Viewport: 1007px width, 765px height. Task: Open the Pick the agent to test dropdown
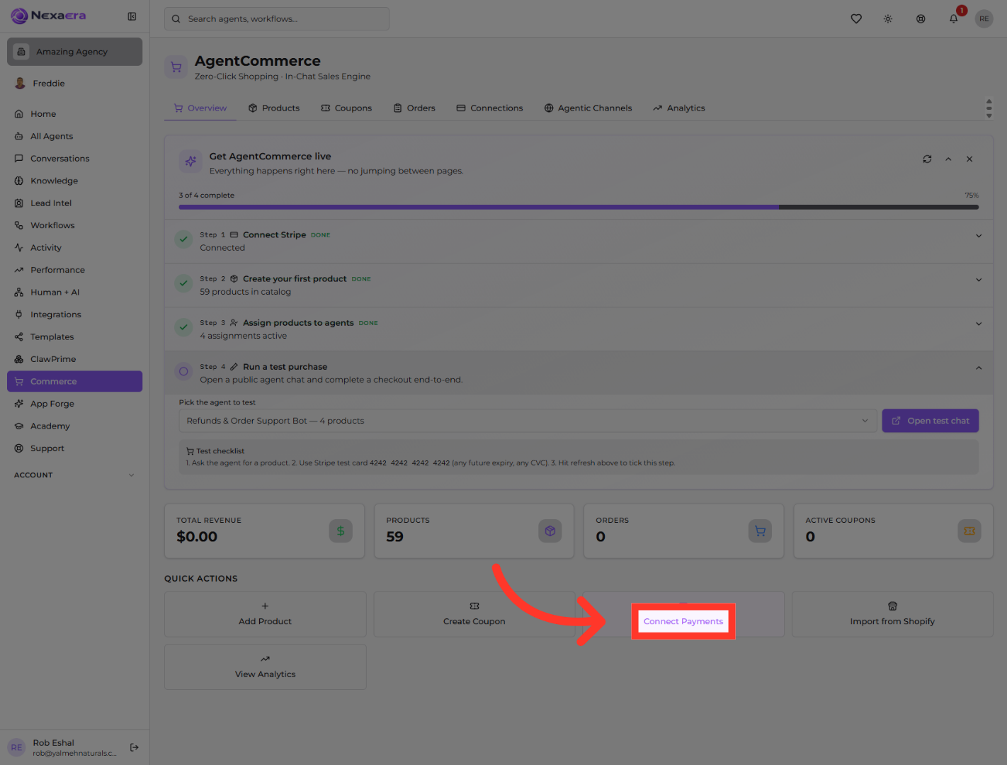[x=528, y=421]
